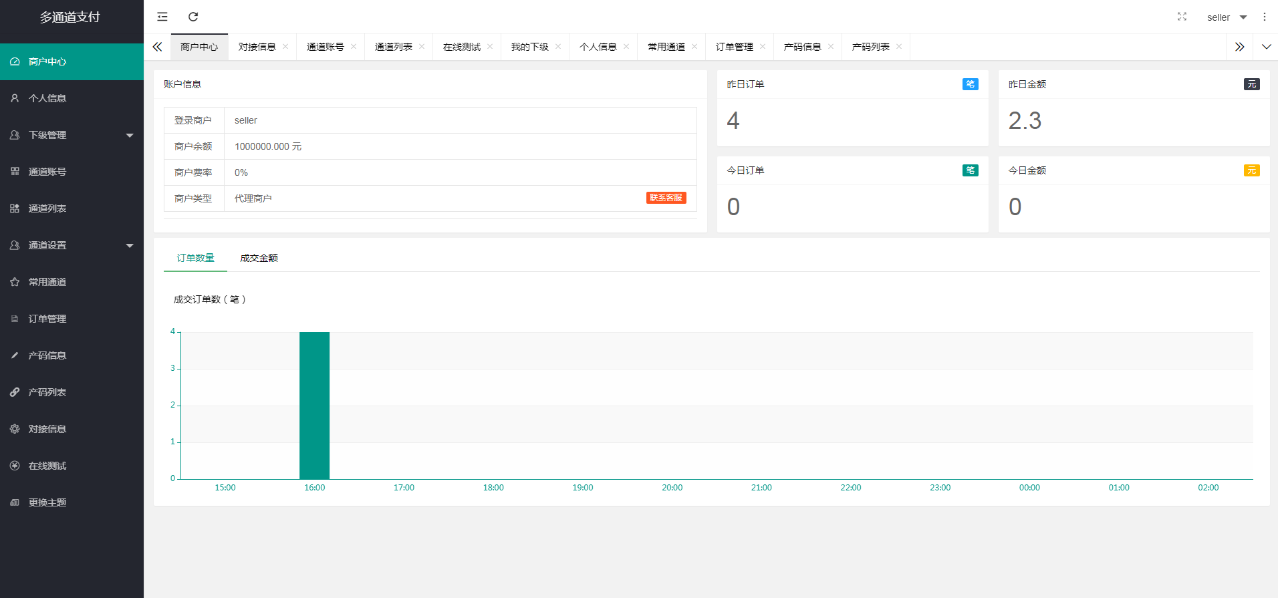Open the tab options dropdown arrow
The height and width of the screenshot is (598, 1278).
[1266, 47]
